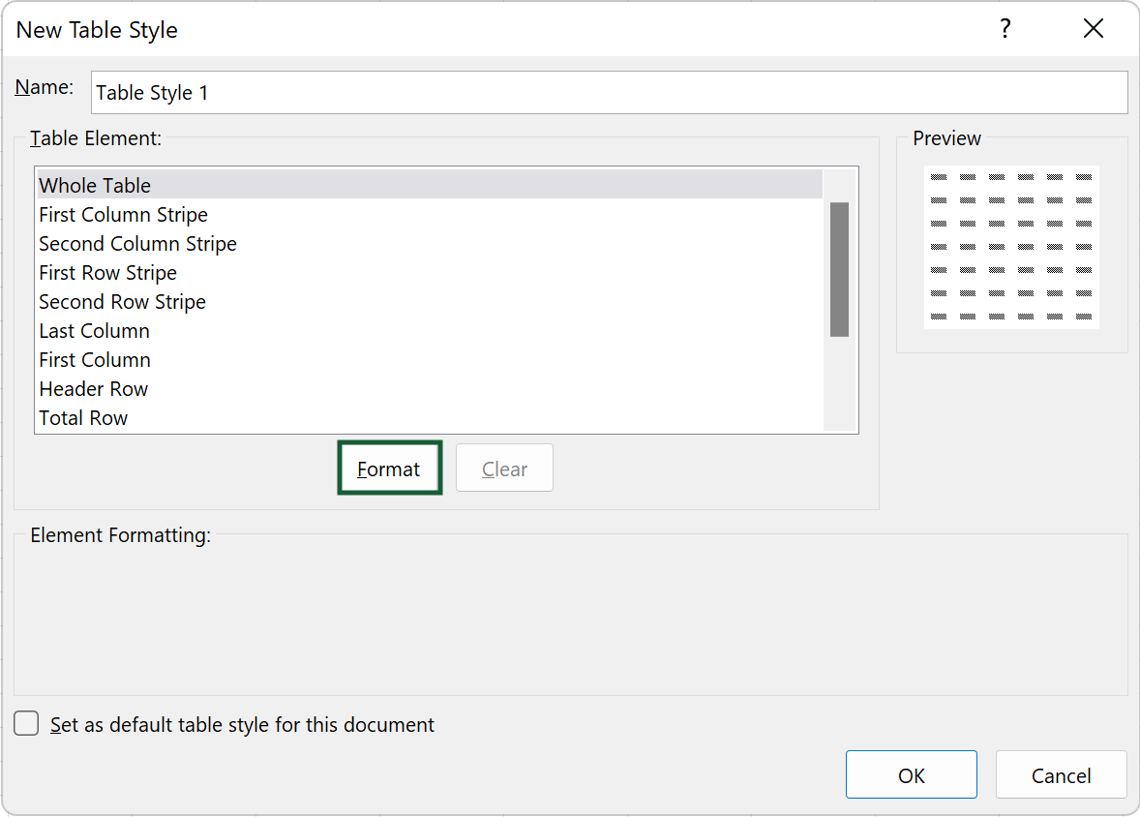Confirm with the OK button

[911, 775]
